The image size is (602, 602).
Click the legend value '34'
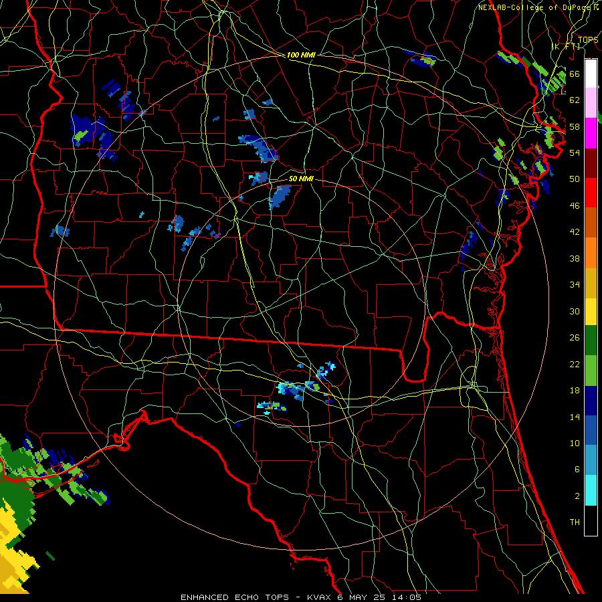pyautogui.click(x=575, y=285)
